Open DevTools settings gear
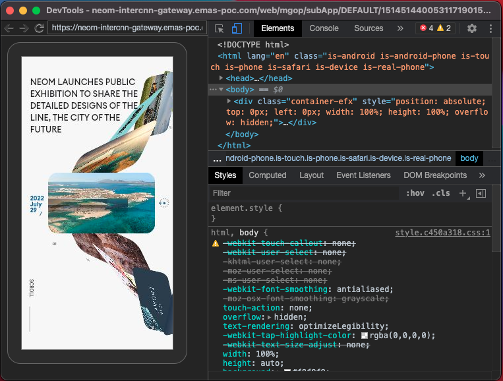This screenshot has height=381, width=503. tap(472, 28)
